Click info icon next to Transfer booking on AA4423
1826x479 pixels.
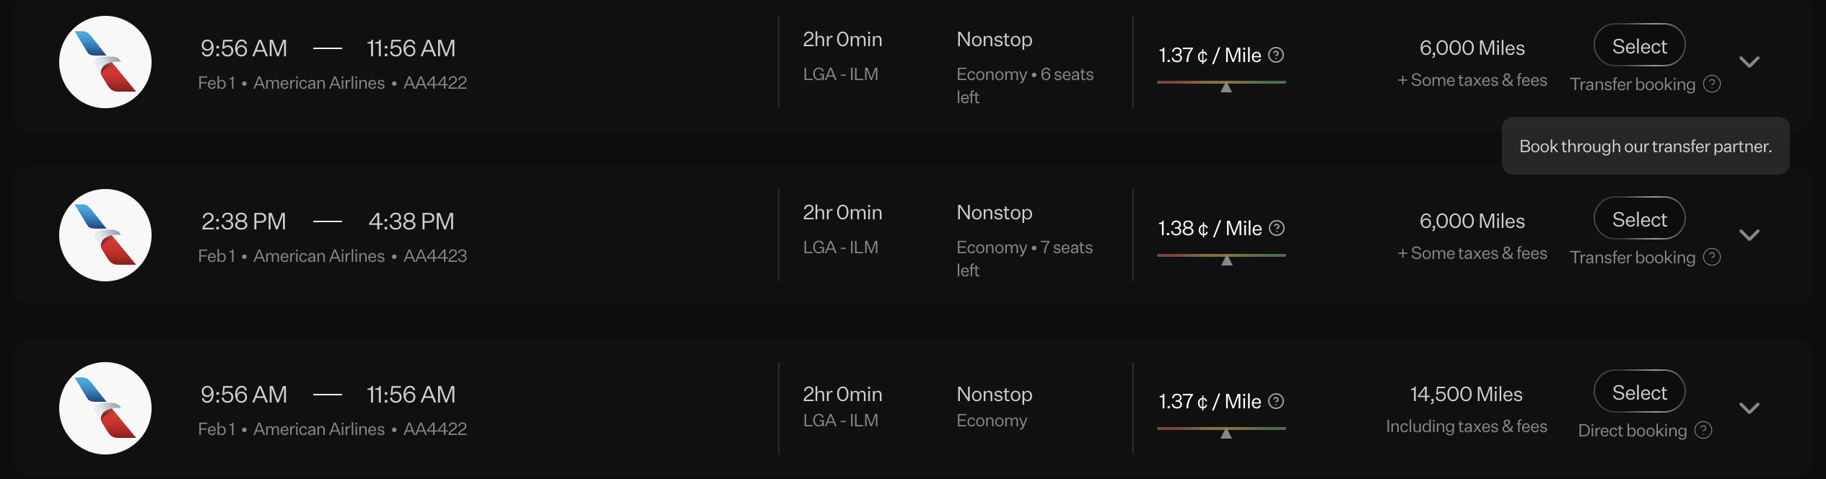[x=1712, y=257]
